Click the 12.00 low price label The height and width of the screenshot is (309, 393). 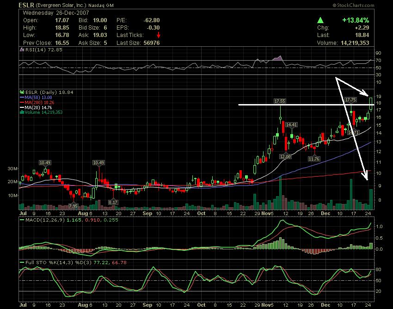[x=285, y=156]
